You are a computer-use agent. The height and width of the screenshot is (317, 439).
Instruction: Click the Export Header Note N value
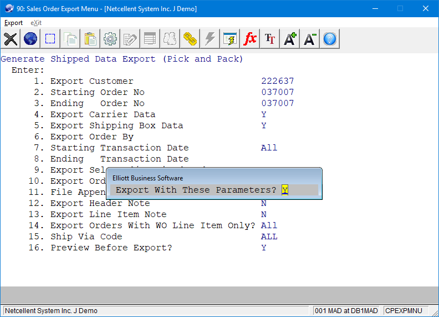pos(264,203)
